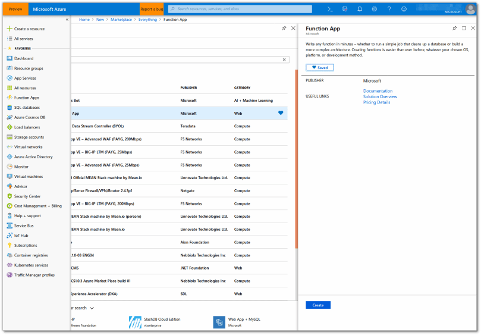481x335 pixels.
Task: Open Azure Cloud Shell from top bar
Action: [x=329, y=9]
